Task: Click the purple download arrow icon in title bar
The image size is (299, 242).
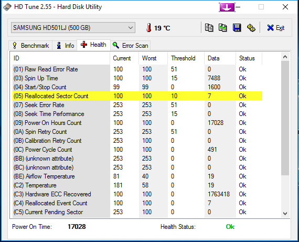Action: (x=227, y=7)
